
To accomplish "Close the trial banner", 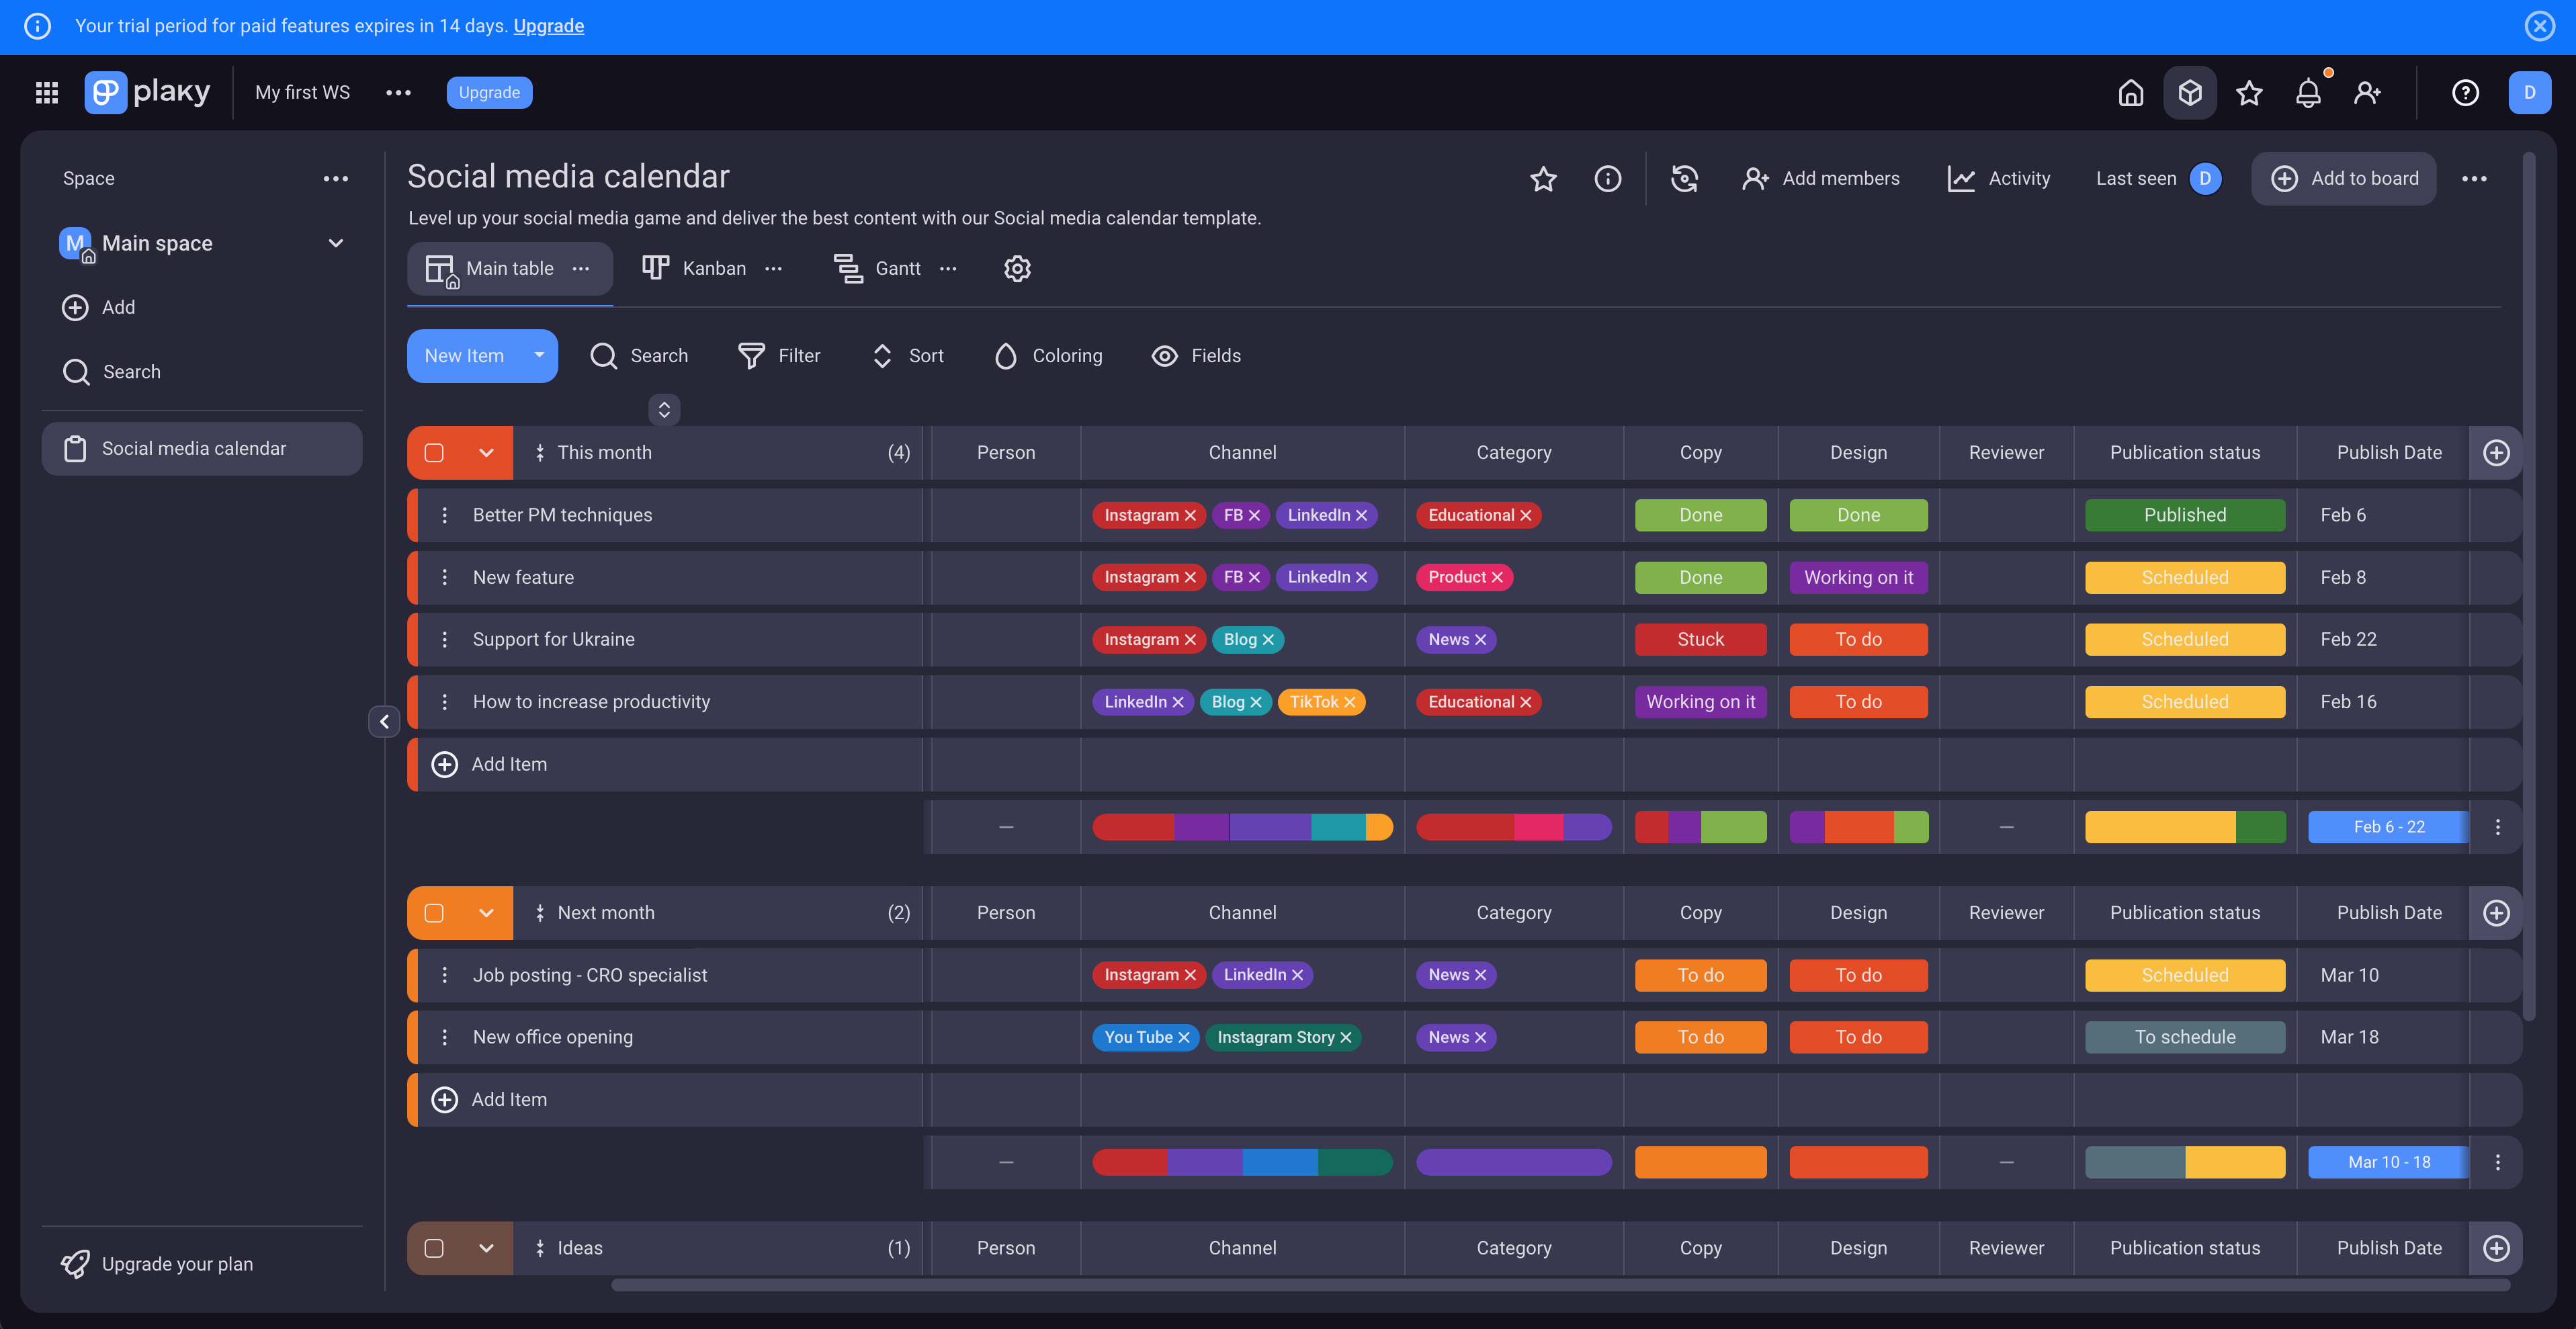I will tap(2539, 25).
